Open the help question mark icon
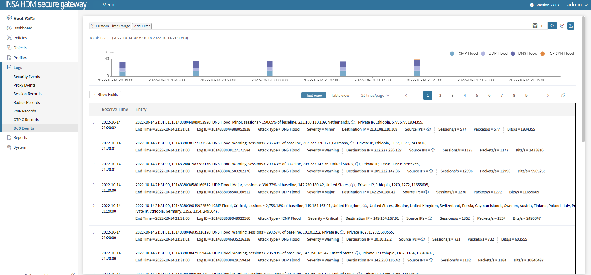This screenshot has height=275, width=591. tap(562, 26)
